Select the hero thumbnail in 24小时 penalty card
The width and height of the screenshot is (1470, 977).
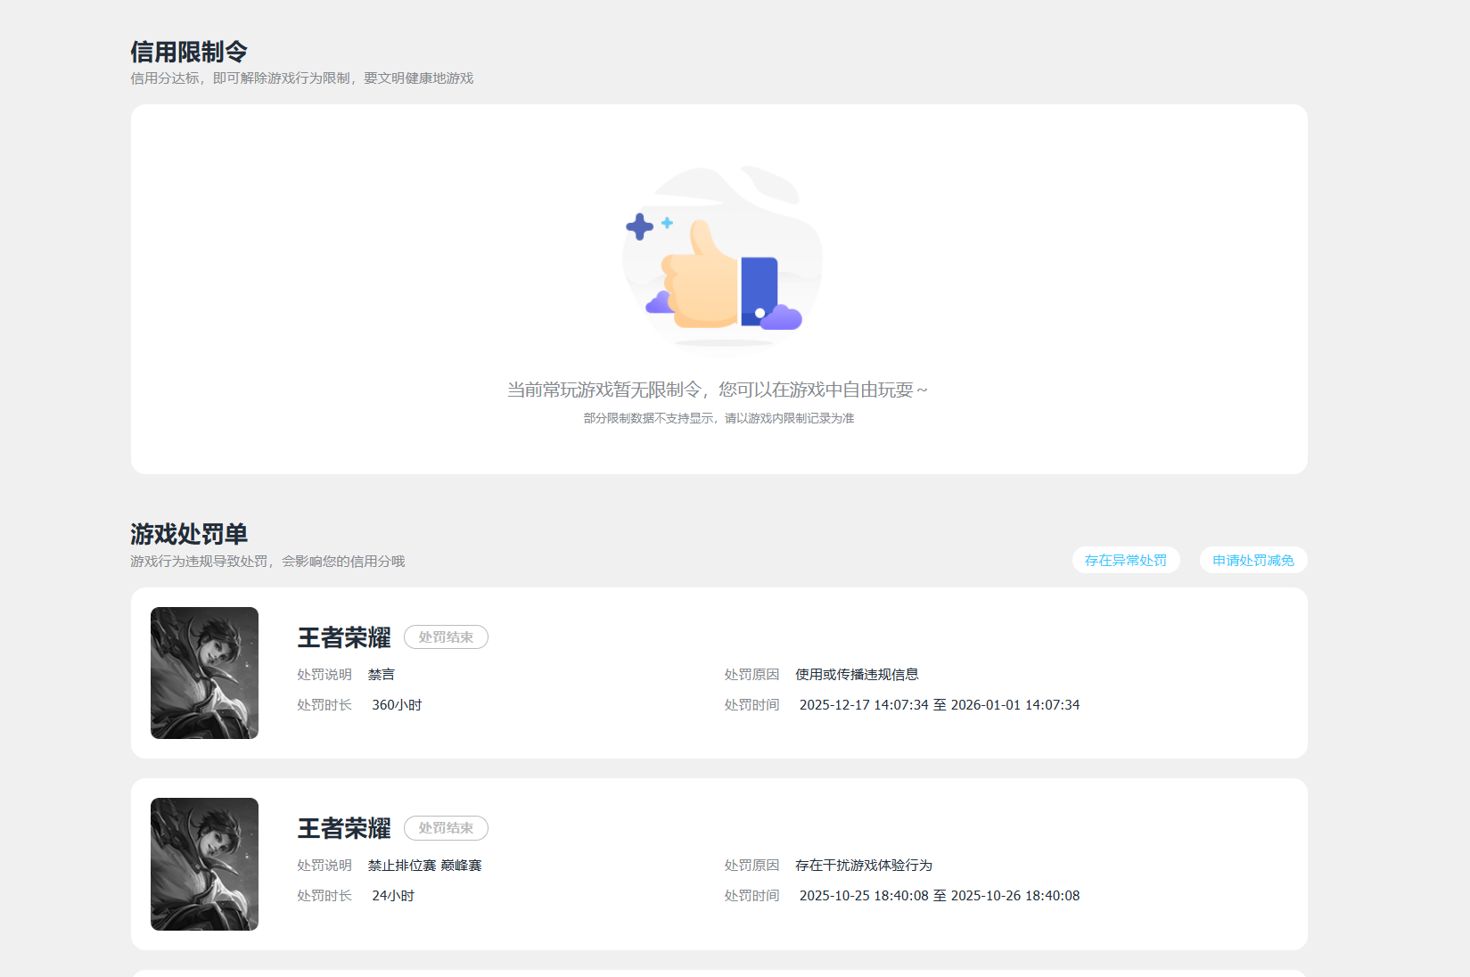pyautogui.click(x=204, y=864)
